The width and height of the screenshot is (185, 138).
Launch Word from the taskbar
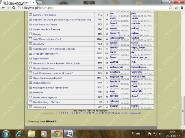click(x=69, y=134)
